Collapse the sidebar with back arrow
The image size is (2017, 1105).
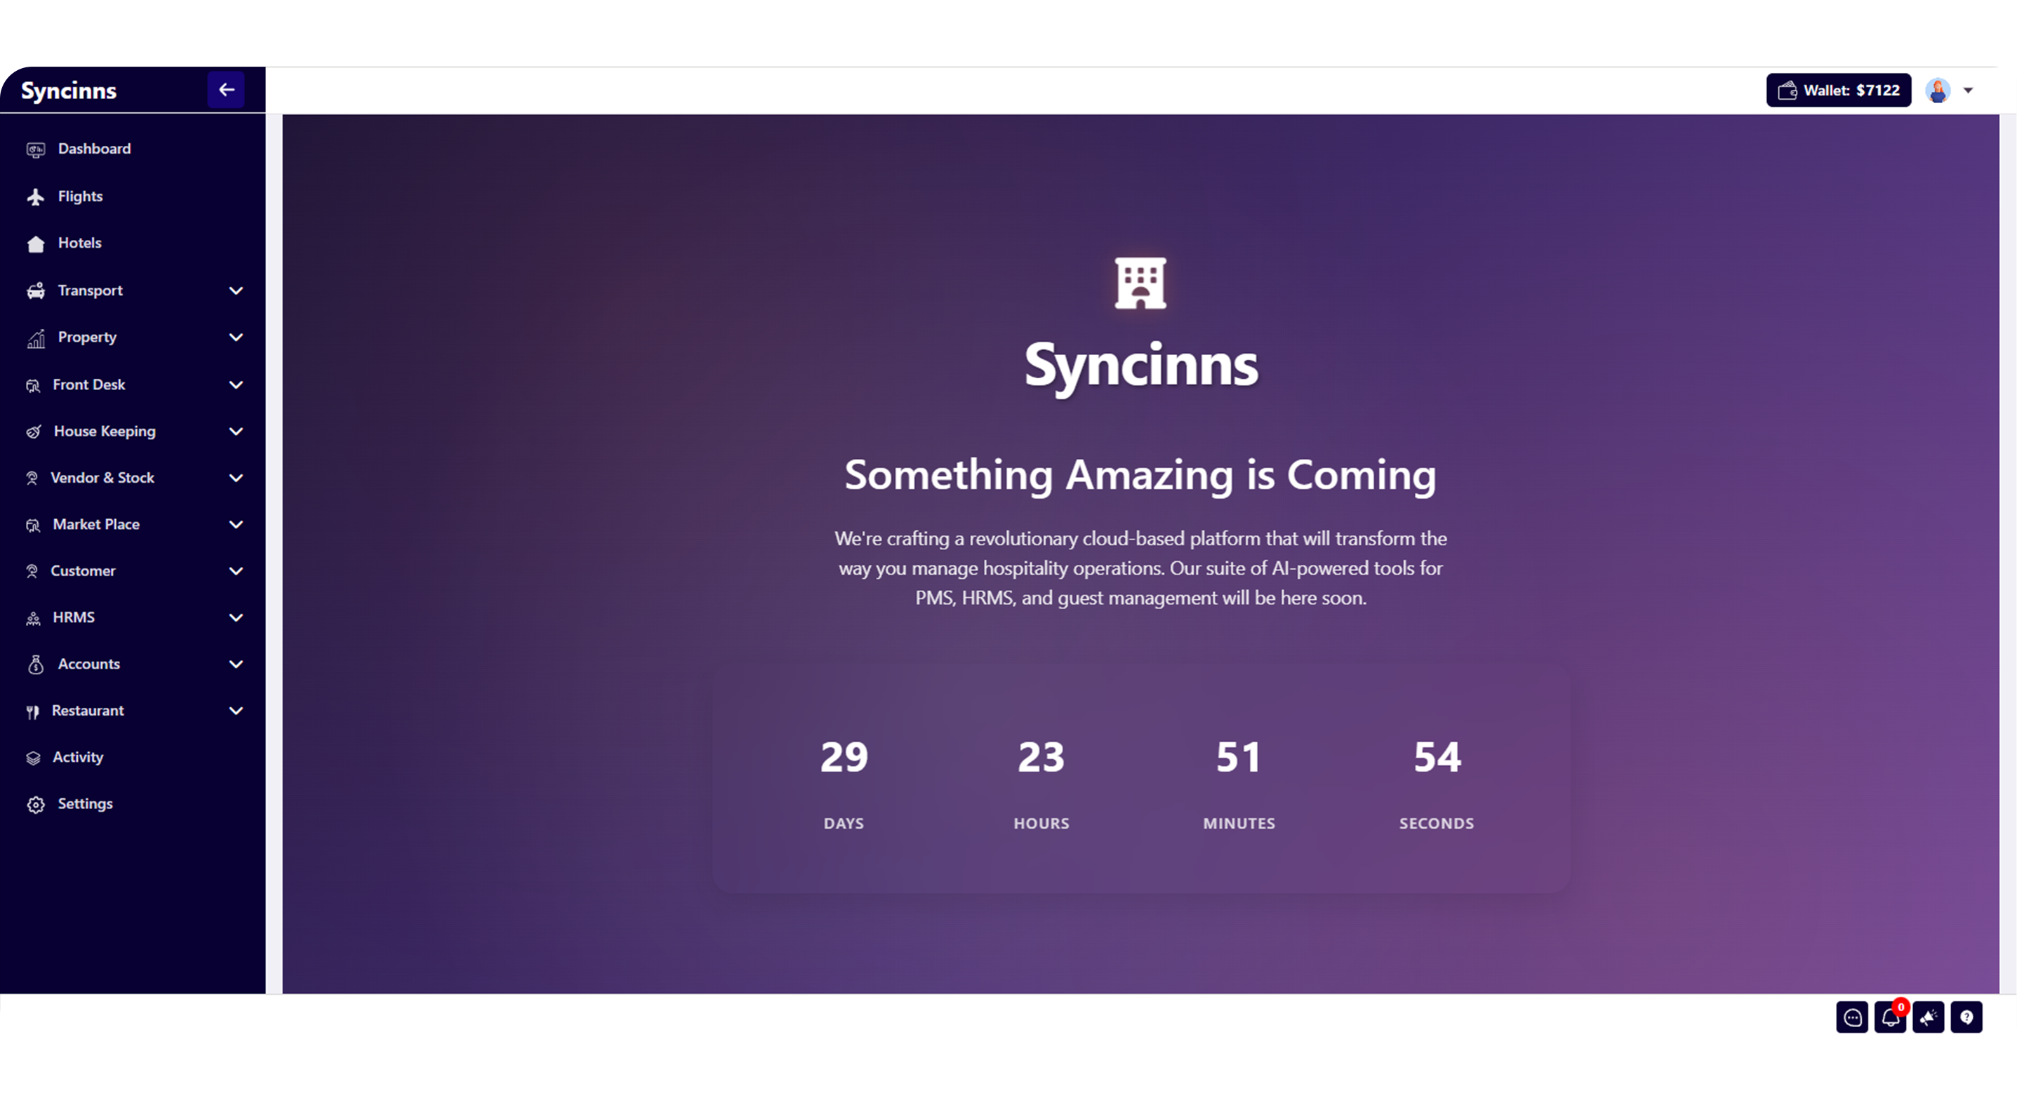pos(226,90)
